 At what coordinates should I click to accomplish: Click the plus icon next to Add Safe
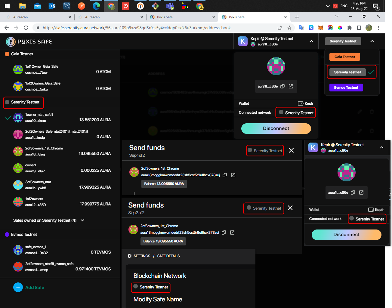point(18,287)
